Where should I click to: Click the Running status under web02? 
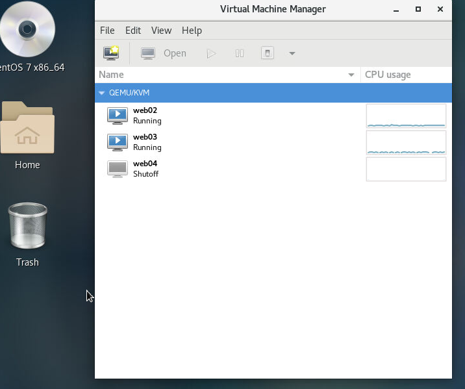pos(147,121)
